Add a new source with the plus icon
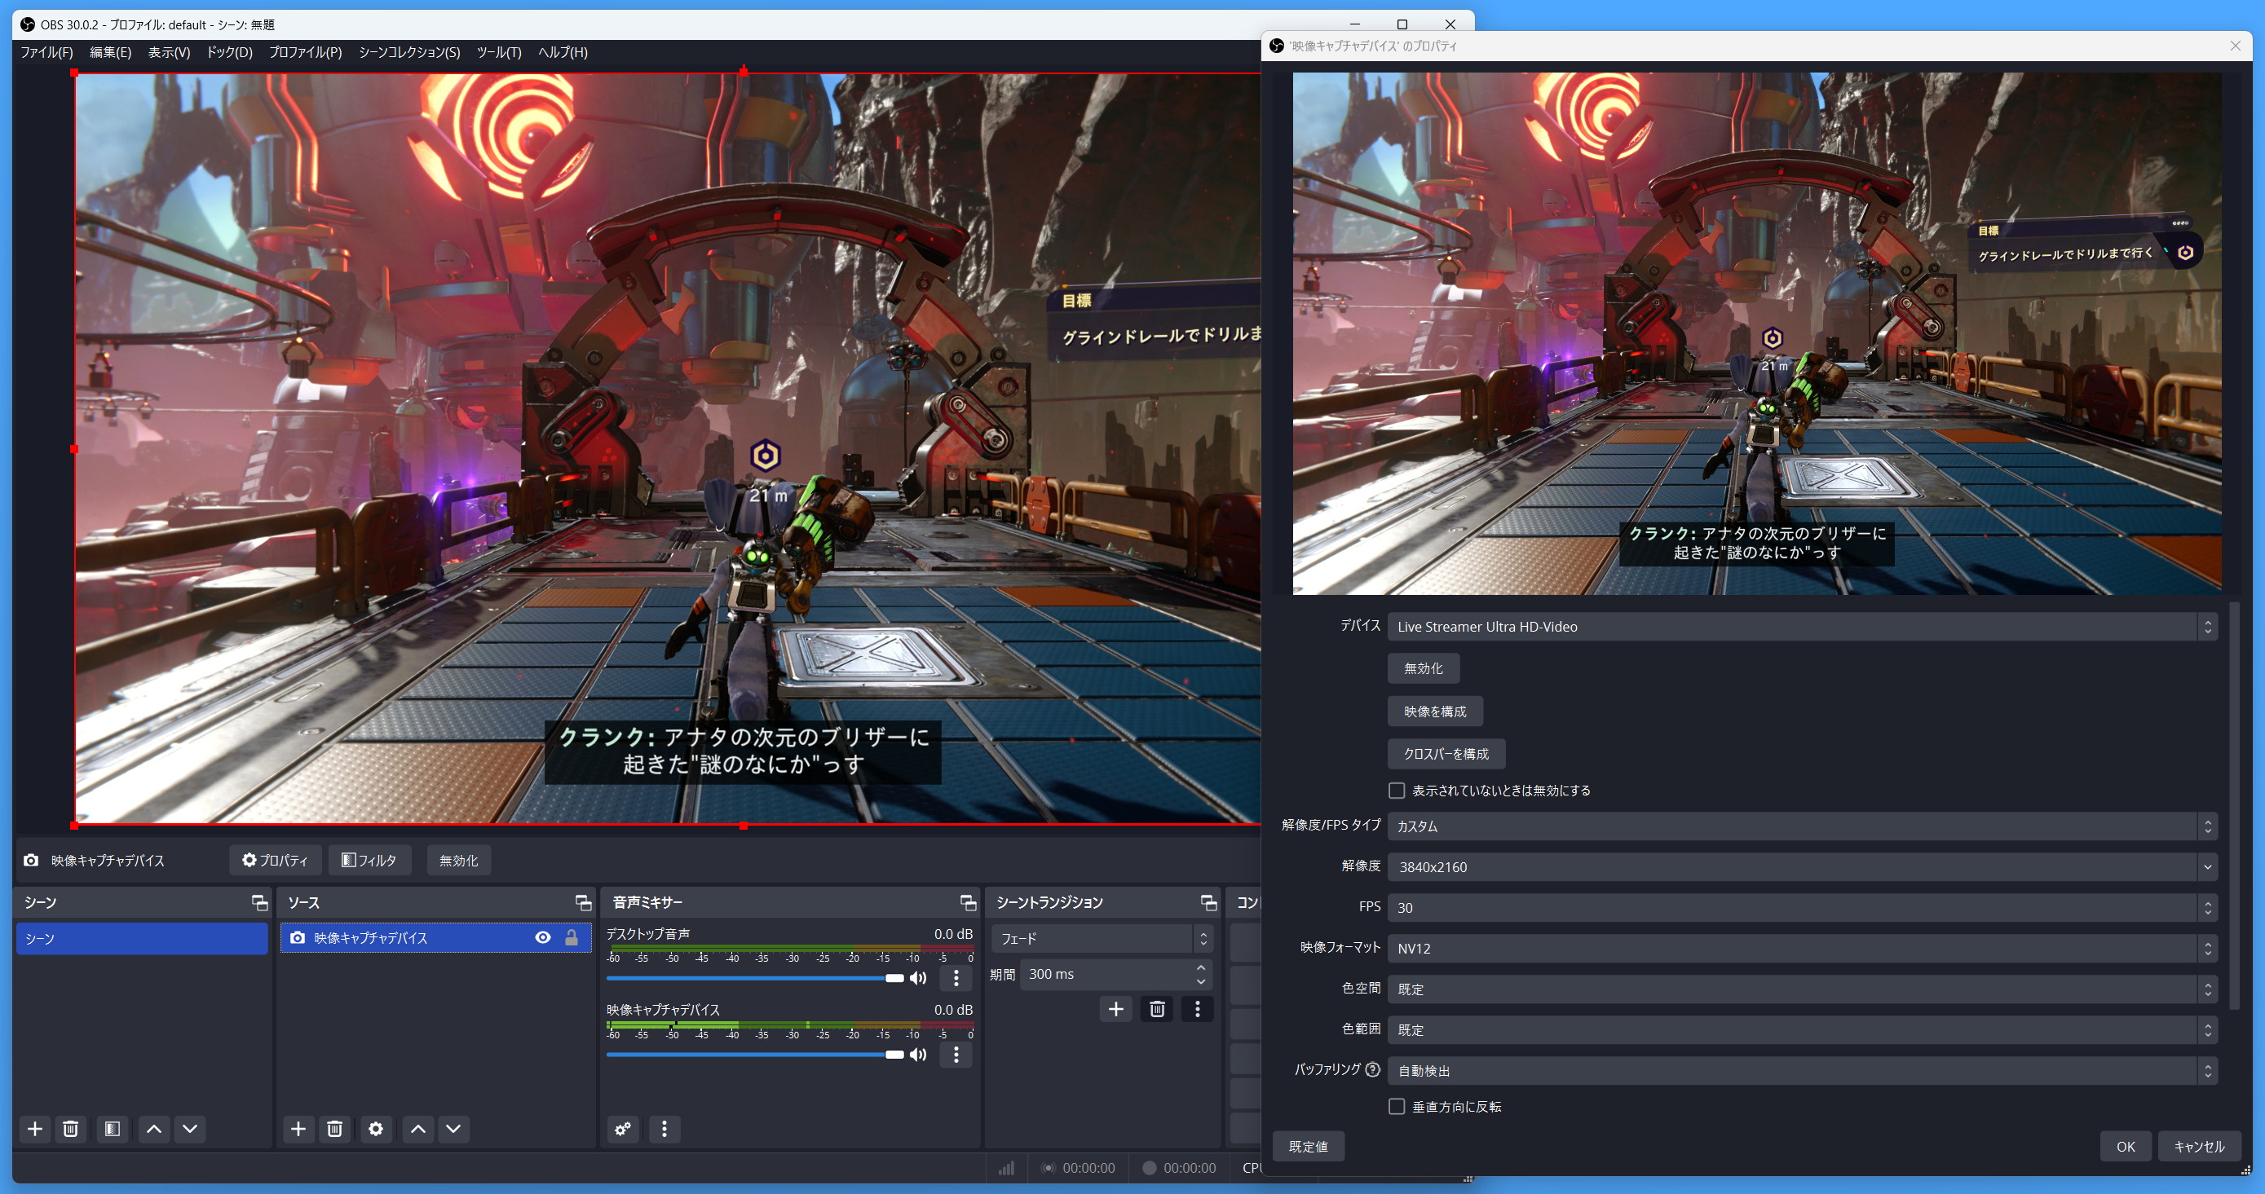Image resolution: width=2265 pixels, height=1194 pixels. point(299,1129)
